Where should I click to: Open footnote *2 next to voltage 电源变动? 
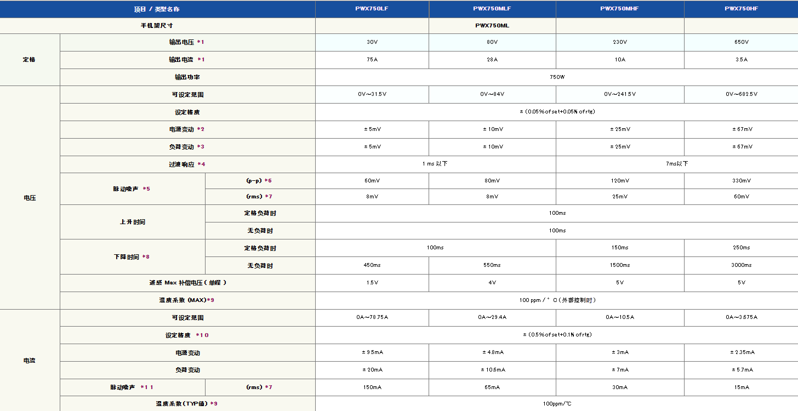[201, 129]
